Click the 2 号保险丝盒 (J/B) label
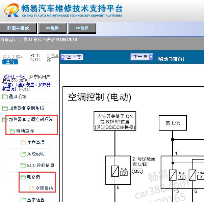The width and height of the screenshot is (204, 202). [x=144, y=162]
